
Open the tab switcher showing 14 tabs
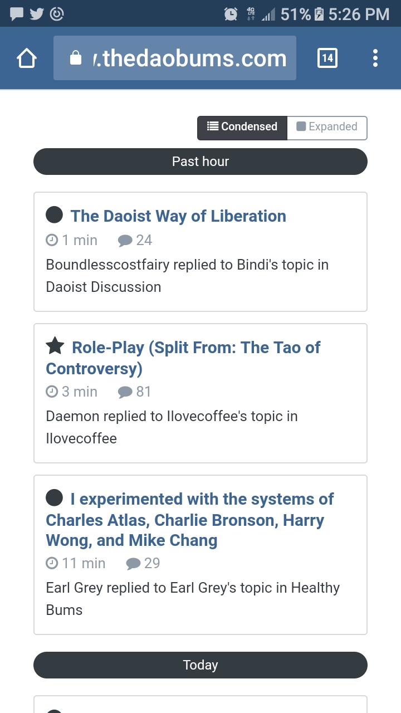click(327, 58)
